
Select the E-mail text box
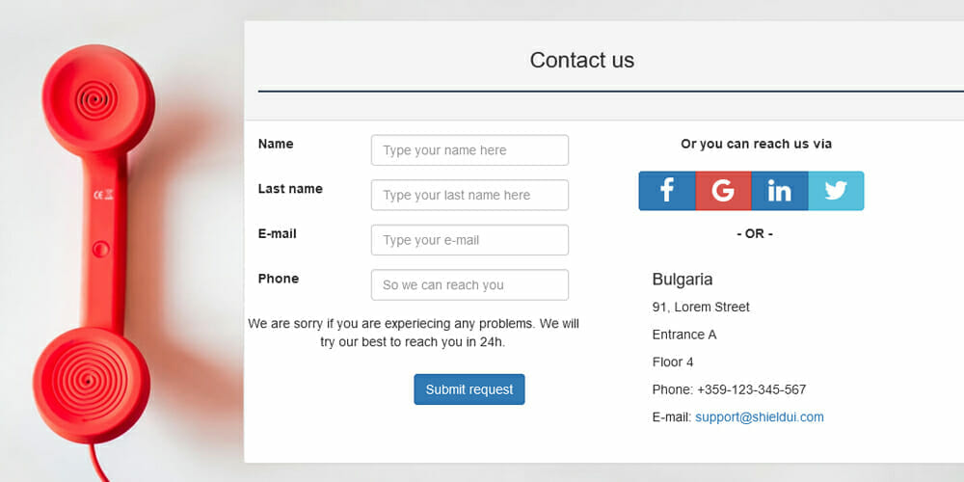coord(469,240)
